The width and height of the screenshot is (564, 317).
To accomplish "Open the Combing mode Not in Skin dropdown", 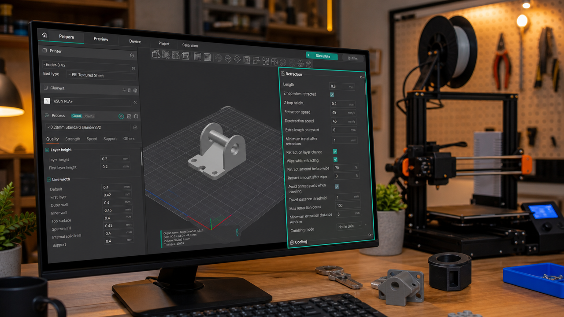I will tap(349, 226).
